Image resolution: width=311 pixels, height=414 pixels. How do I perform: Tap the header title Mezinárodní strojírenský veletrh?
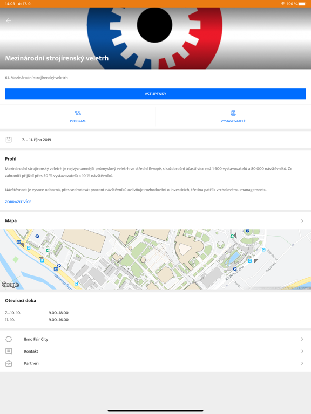[57, 58]
